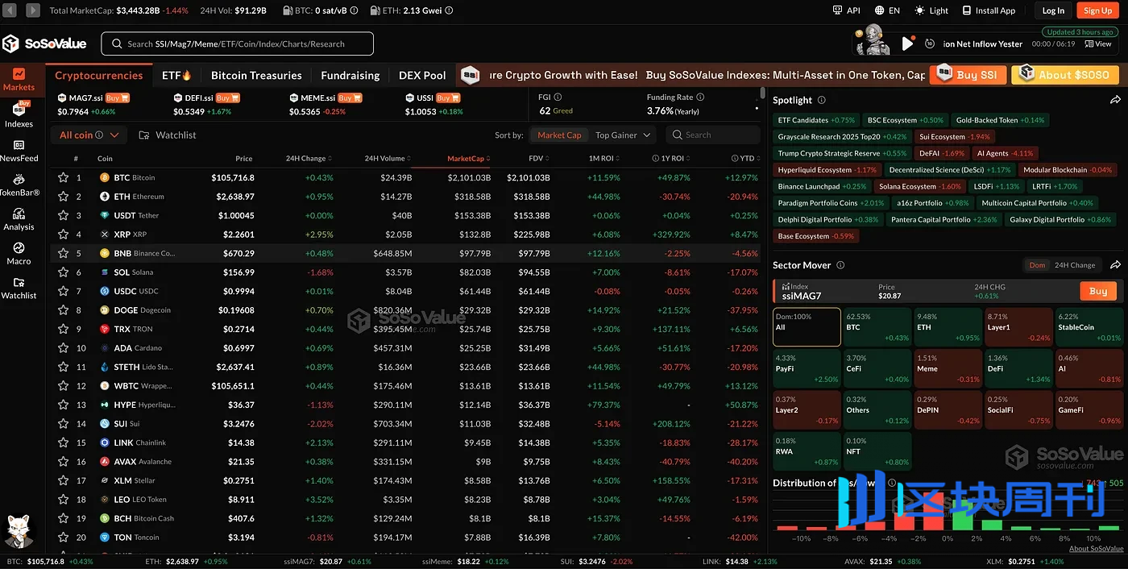Switch to Light theme

tap(931, 10)
